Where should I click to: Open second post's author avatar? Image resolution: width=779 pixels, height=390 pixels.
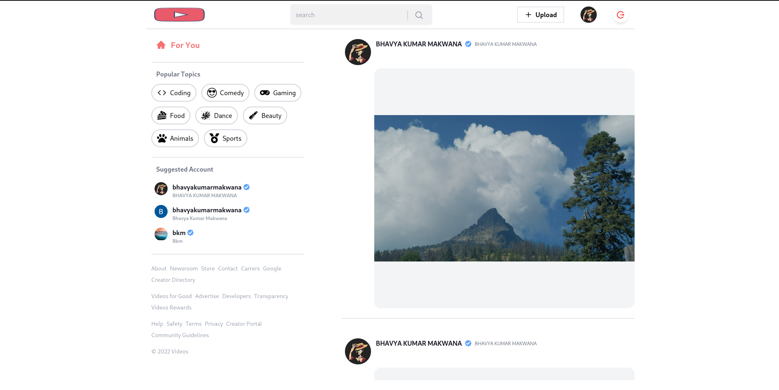tap(358, 351)
